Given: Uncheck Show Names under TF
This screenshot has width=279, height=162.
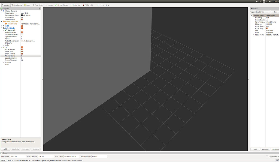Looking at the screenshot, I should tap(22, 49).
